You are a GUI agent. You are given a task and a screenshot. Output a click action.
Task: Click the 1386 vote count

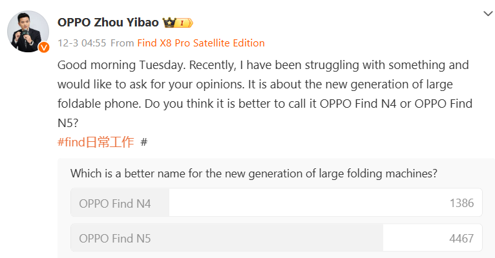point(461,203)
